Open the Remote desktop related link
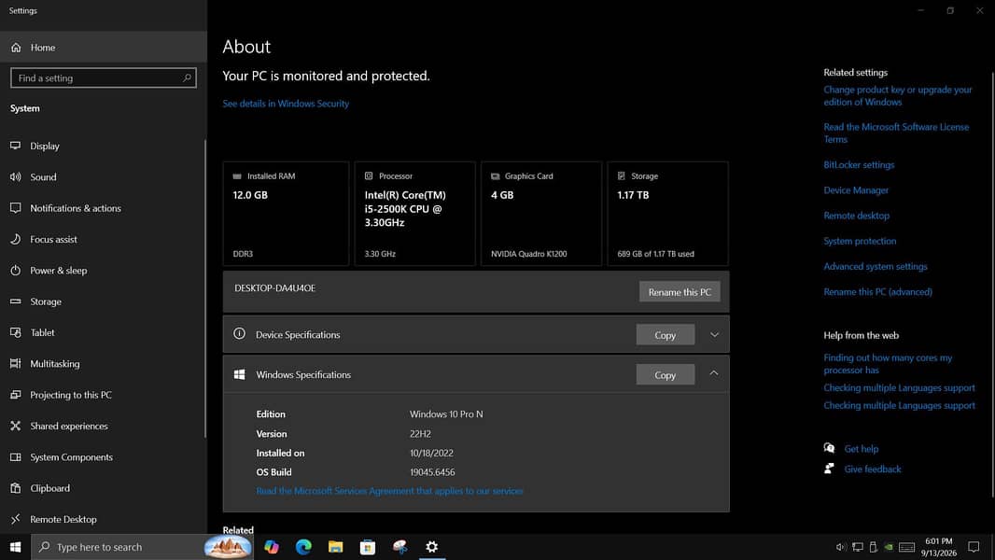The image size is (995, 560). (x=856, y=216)
